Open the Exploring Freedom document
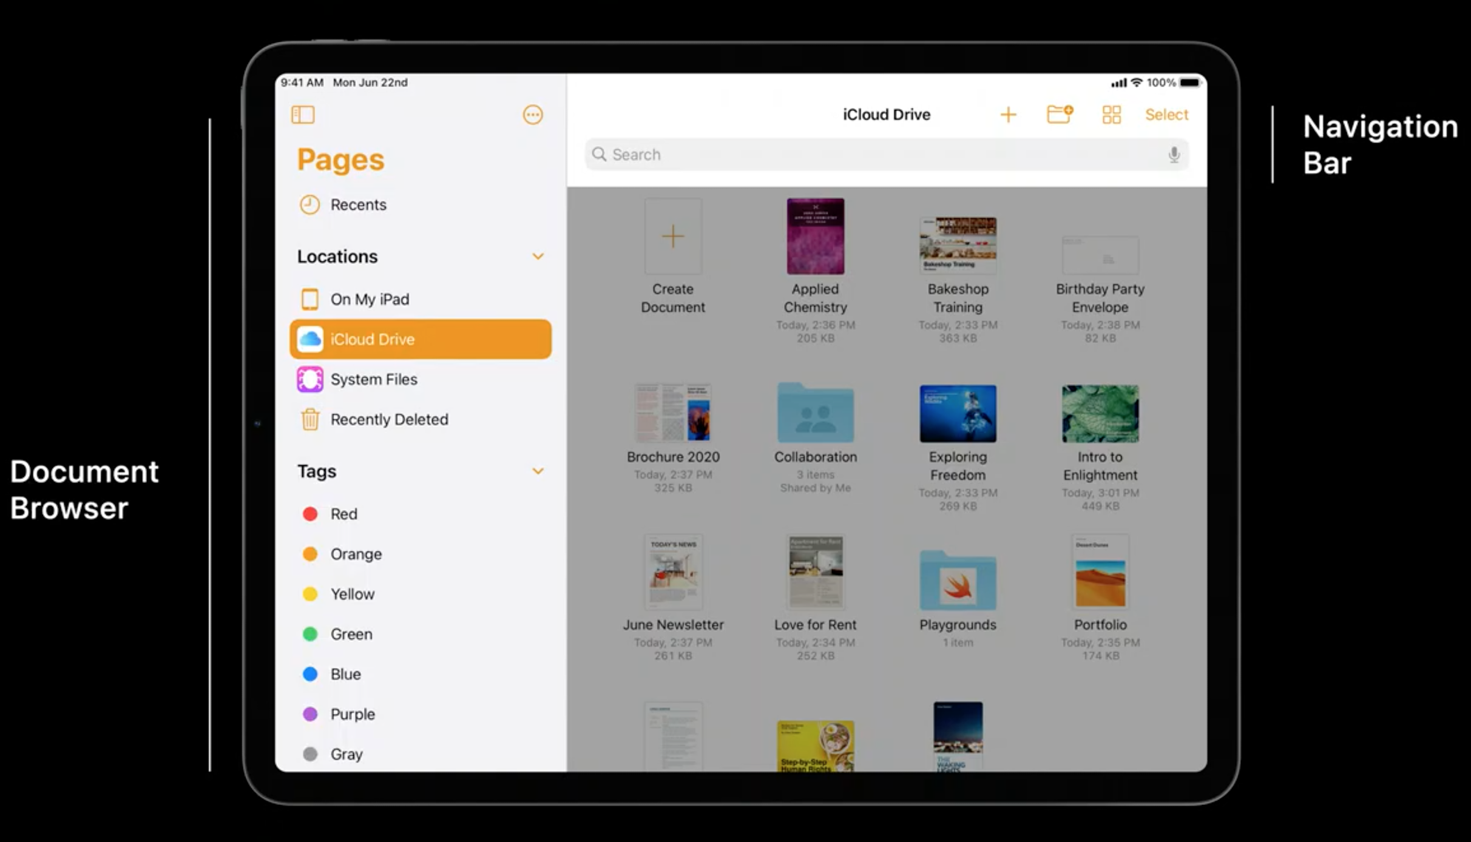1471x842 pixels. coord(958,414)
